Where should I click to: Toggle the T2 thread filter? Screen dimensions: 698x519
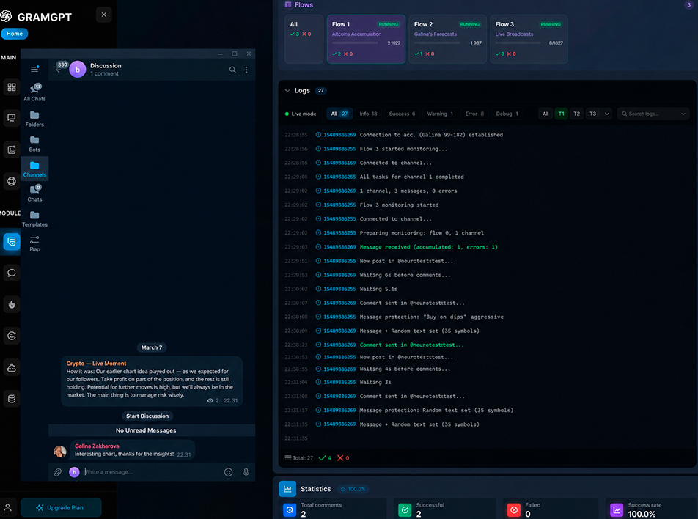click(x=577, y=114)
